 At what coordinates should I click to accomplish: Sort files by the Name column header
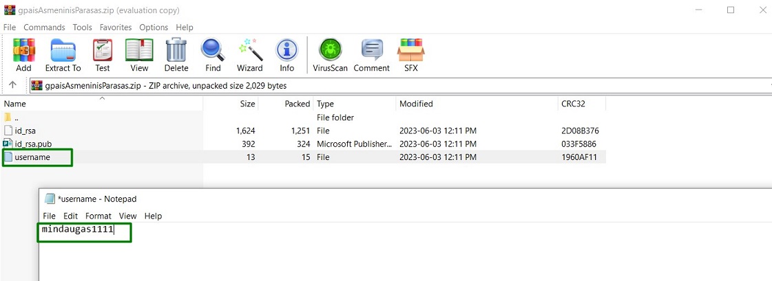click(15, 104)
